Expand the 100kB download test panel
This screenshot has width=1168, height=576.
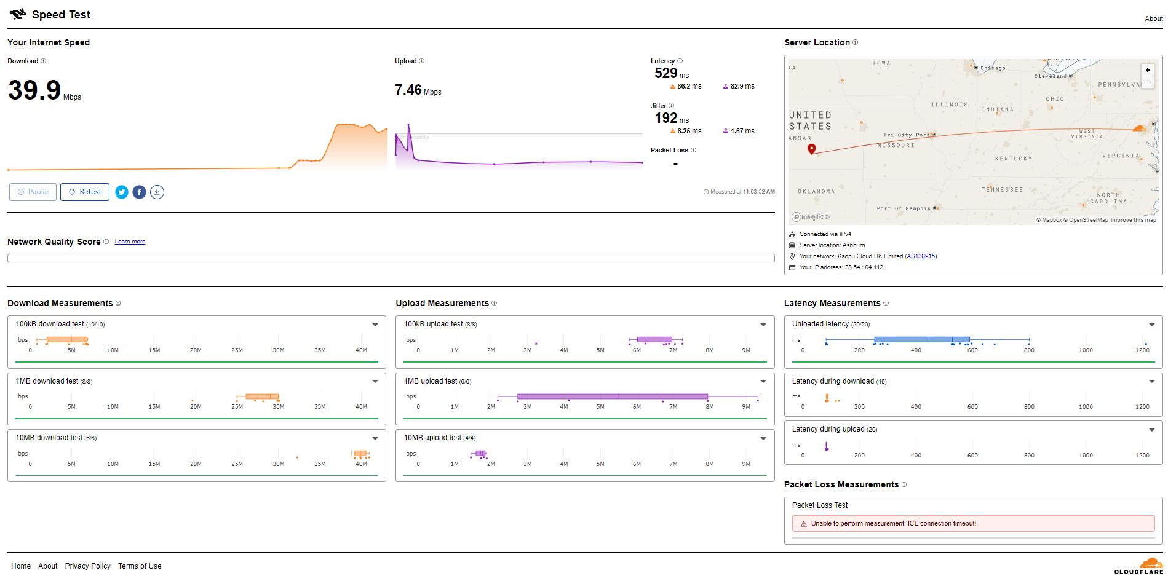[375, 325]
